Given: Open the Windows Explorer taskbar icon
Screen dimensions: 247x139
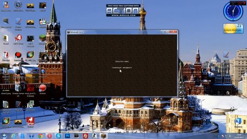Looking at the screenshot, I should [x=22, y=136].
